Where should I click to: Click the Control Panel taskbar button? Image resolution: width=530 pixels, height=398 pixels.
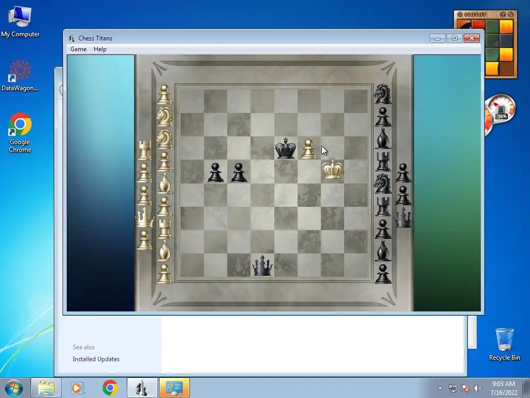(174, 388)
